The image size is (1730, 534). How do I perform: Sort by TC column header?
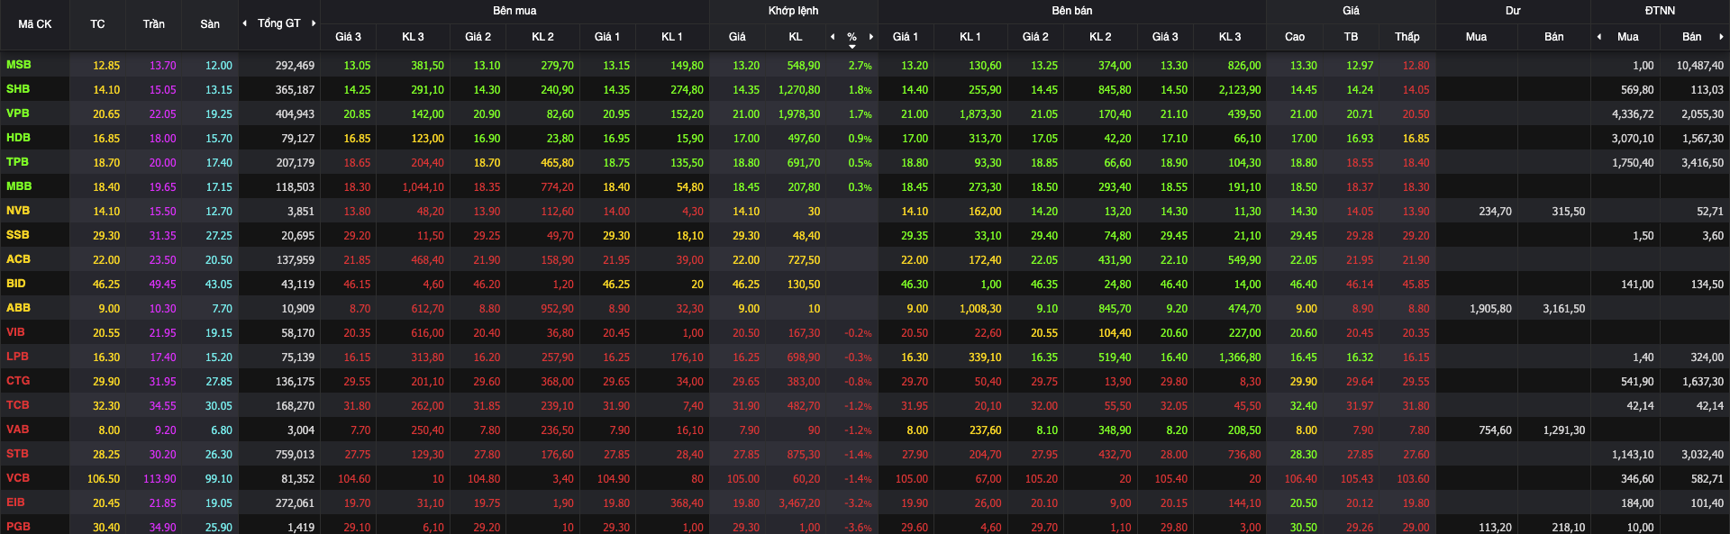click(97, 24)
